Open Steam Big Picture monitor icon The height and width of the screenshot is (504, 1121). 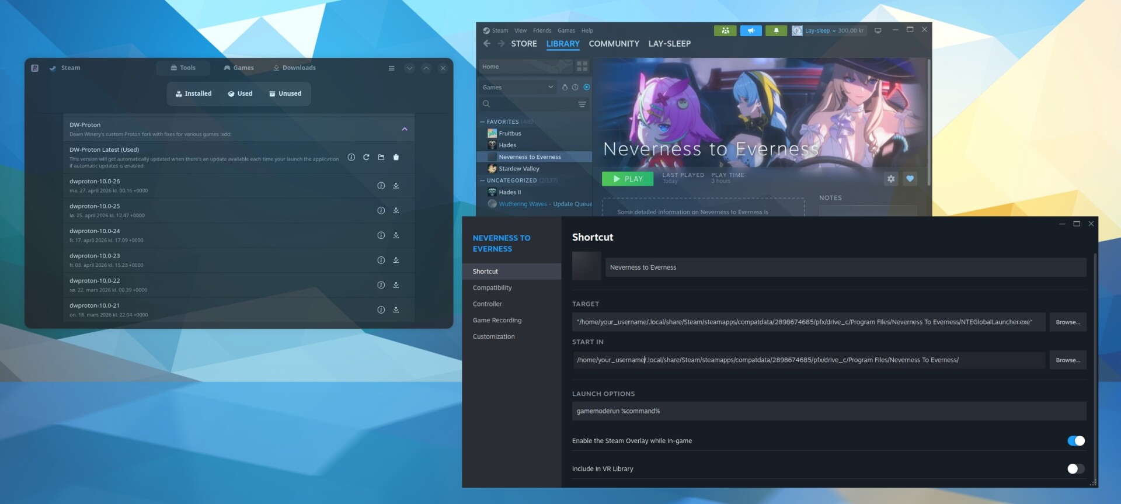[x=878, y=30]
